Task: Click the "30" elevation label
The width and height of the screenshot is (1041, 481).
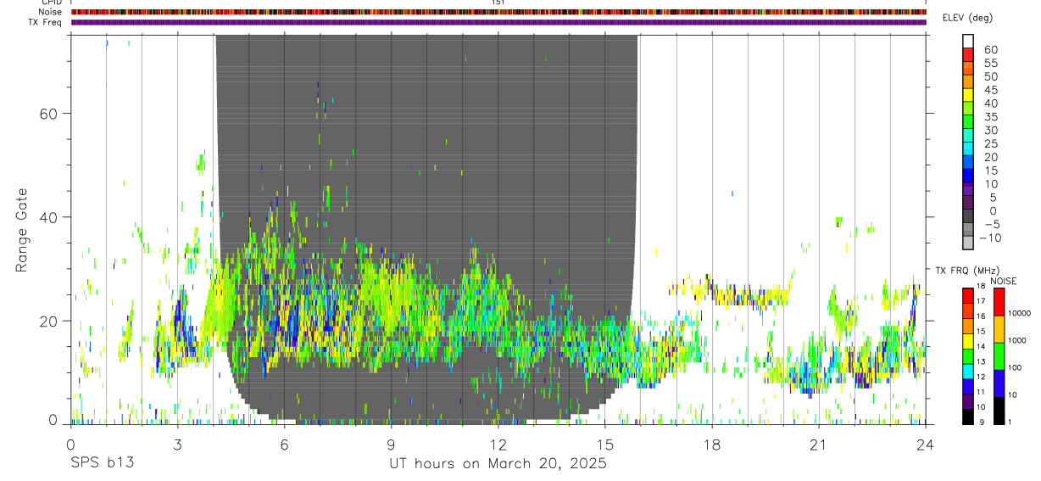Action: click(x=990, y=131)
